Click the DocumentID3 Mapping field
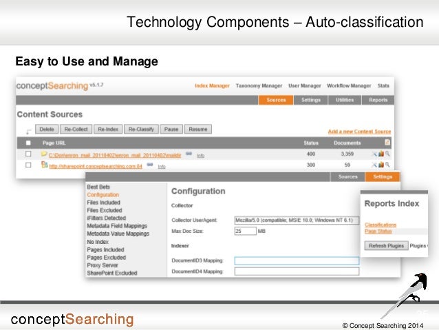This screenshot has width=439, height=330. [x=297, y=260]
